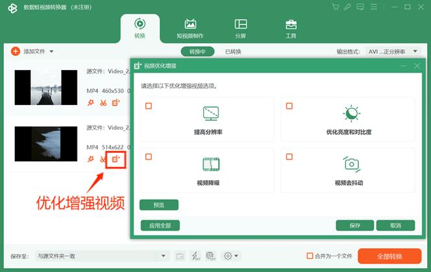Open enhance video icon on second video

click(x=116, y=159)
